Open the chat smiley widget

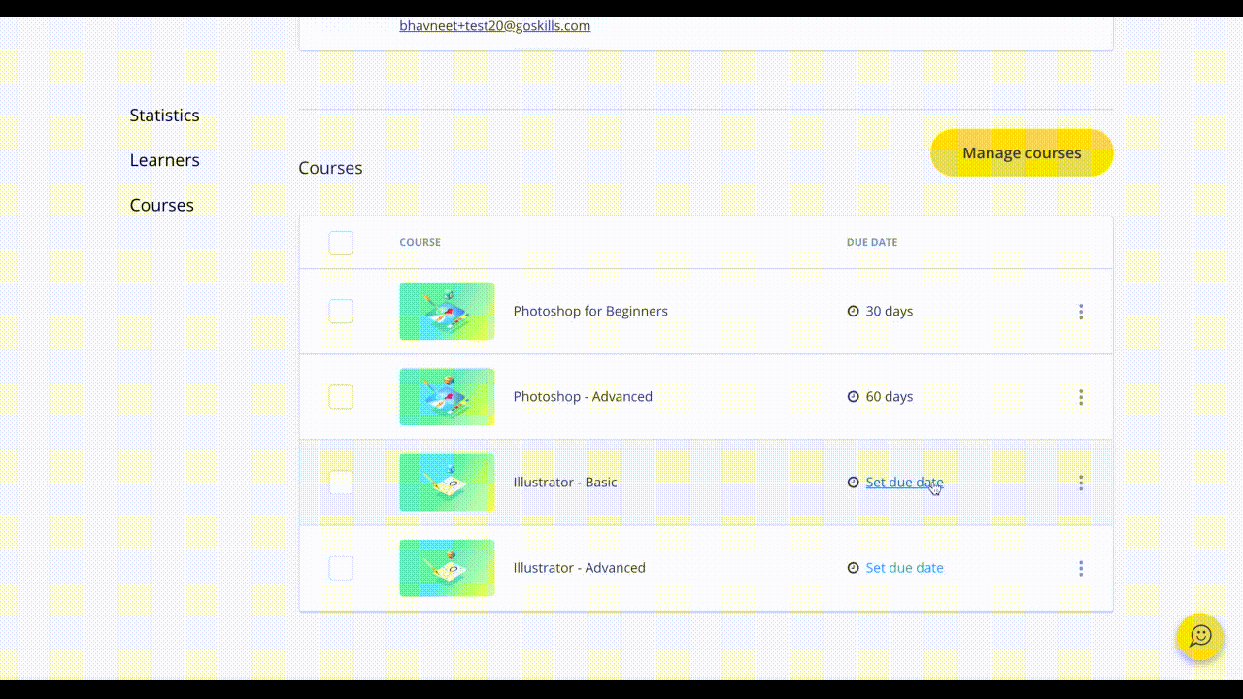click(x=1200, y=637)
